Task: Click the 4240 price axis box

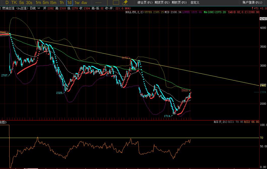Action: tap(263, 19)
